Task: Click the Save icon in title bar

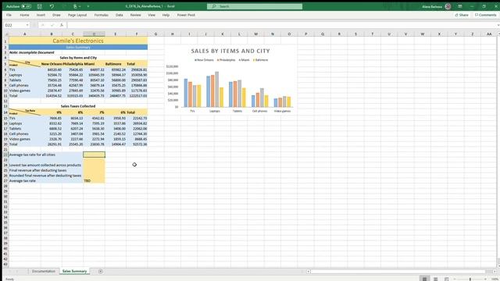Action: click(40, 6)
